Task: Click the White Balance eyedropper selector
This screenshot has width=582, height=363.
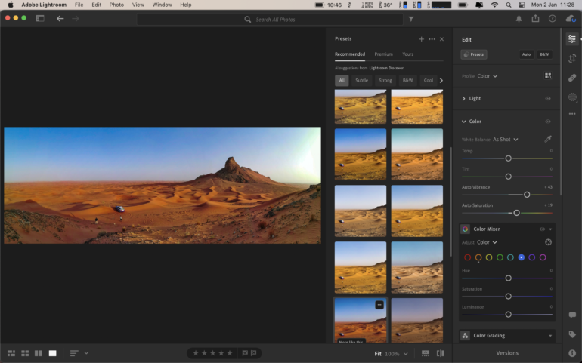Action: (x=548, y=140)
